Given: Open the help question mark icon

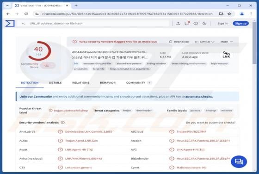Looking at the screenshot, I should 196,24.
